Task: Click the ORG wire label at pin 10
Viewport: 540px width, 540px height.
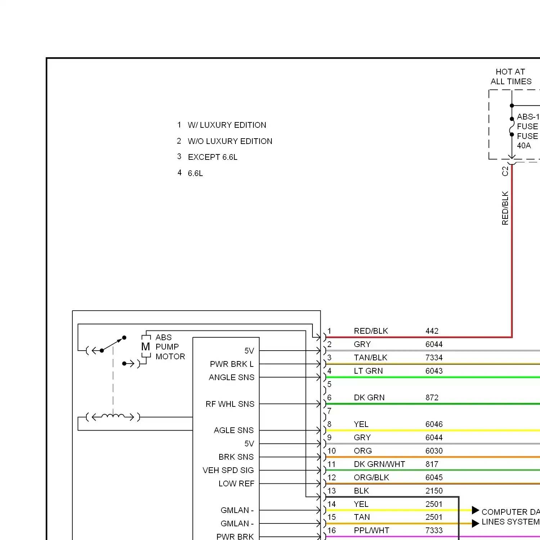Action: point(363,451)
